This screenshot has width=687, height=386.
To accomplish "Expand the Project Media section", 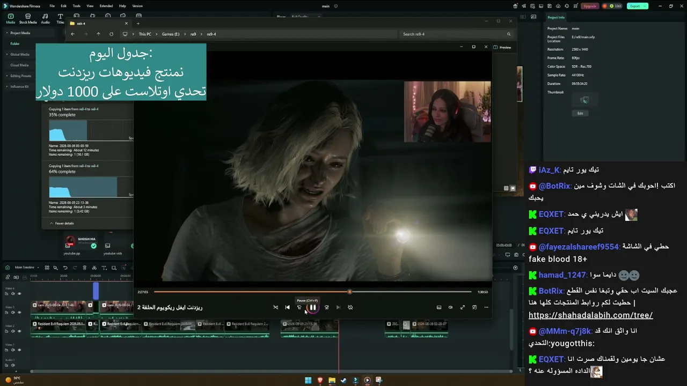I will (x=8, y=33).
